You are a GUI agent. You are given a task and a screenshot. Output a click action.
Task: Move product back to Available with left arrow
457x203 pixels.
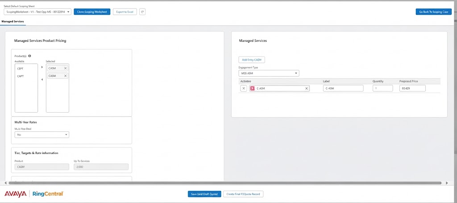pyautogui.click(x=42, y=79)
